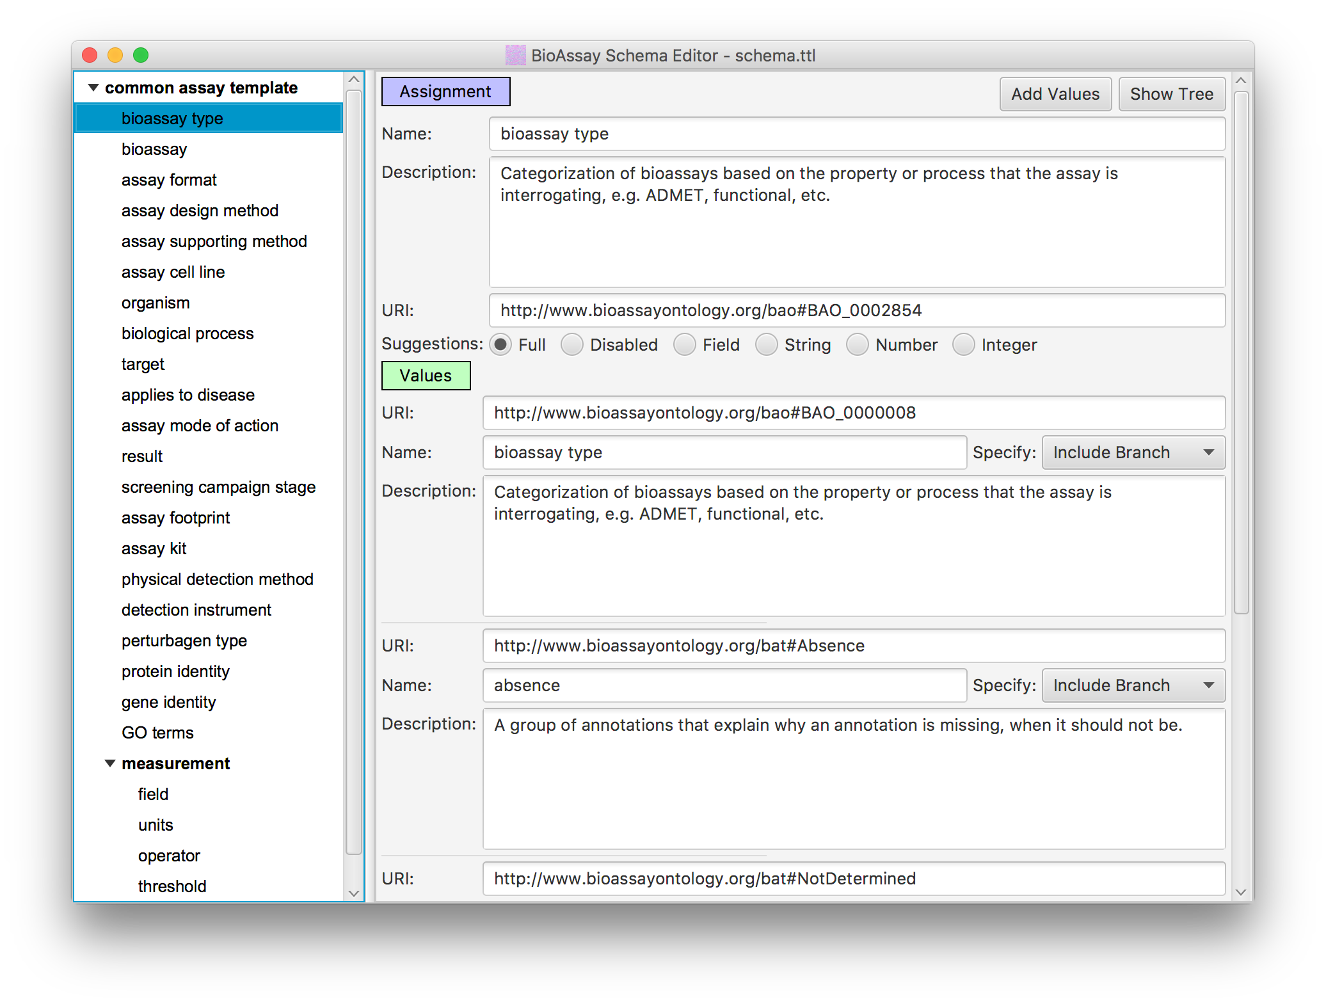The height and width of the screenshot is (1006, 1326).
Task: Select assay supporting method item
Action: click(209, 241)
